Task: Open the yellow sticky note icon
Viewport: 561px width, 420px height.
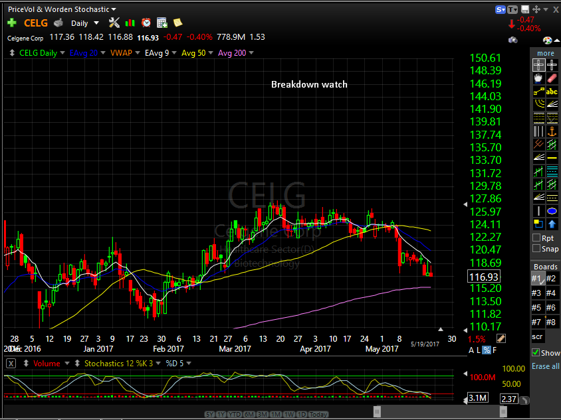Action: point(178,23)
